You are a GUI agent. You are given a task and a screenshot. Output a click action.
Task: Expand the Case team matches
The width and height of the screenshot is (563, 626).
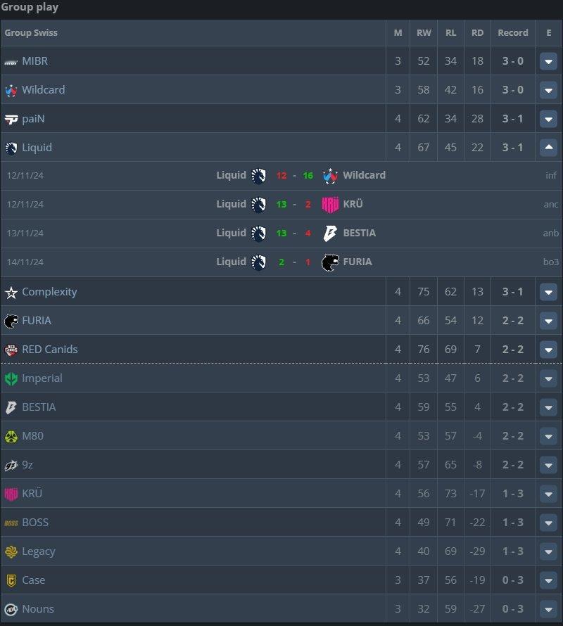548,580
